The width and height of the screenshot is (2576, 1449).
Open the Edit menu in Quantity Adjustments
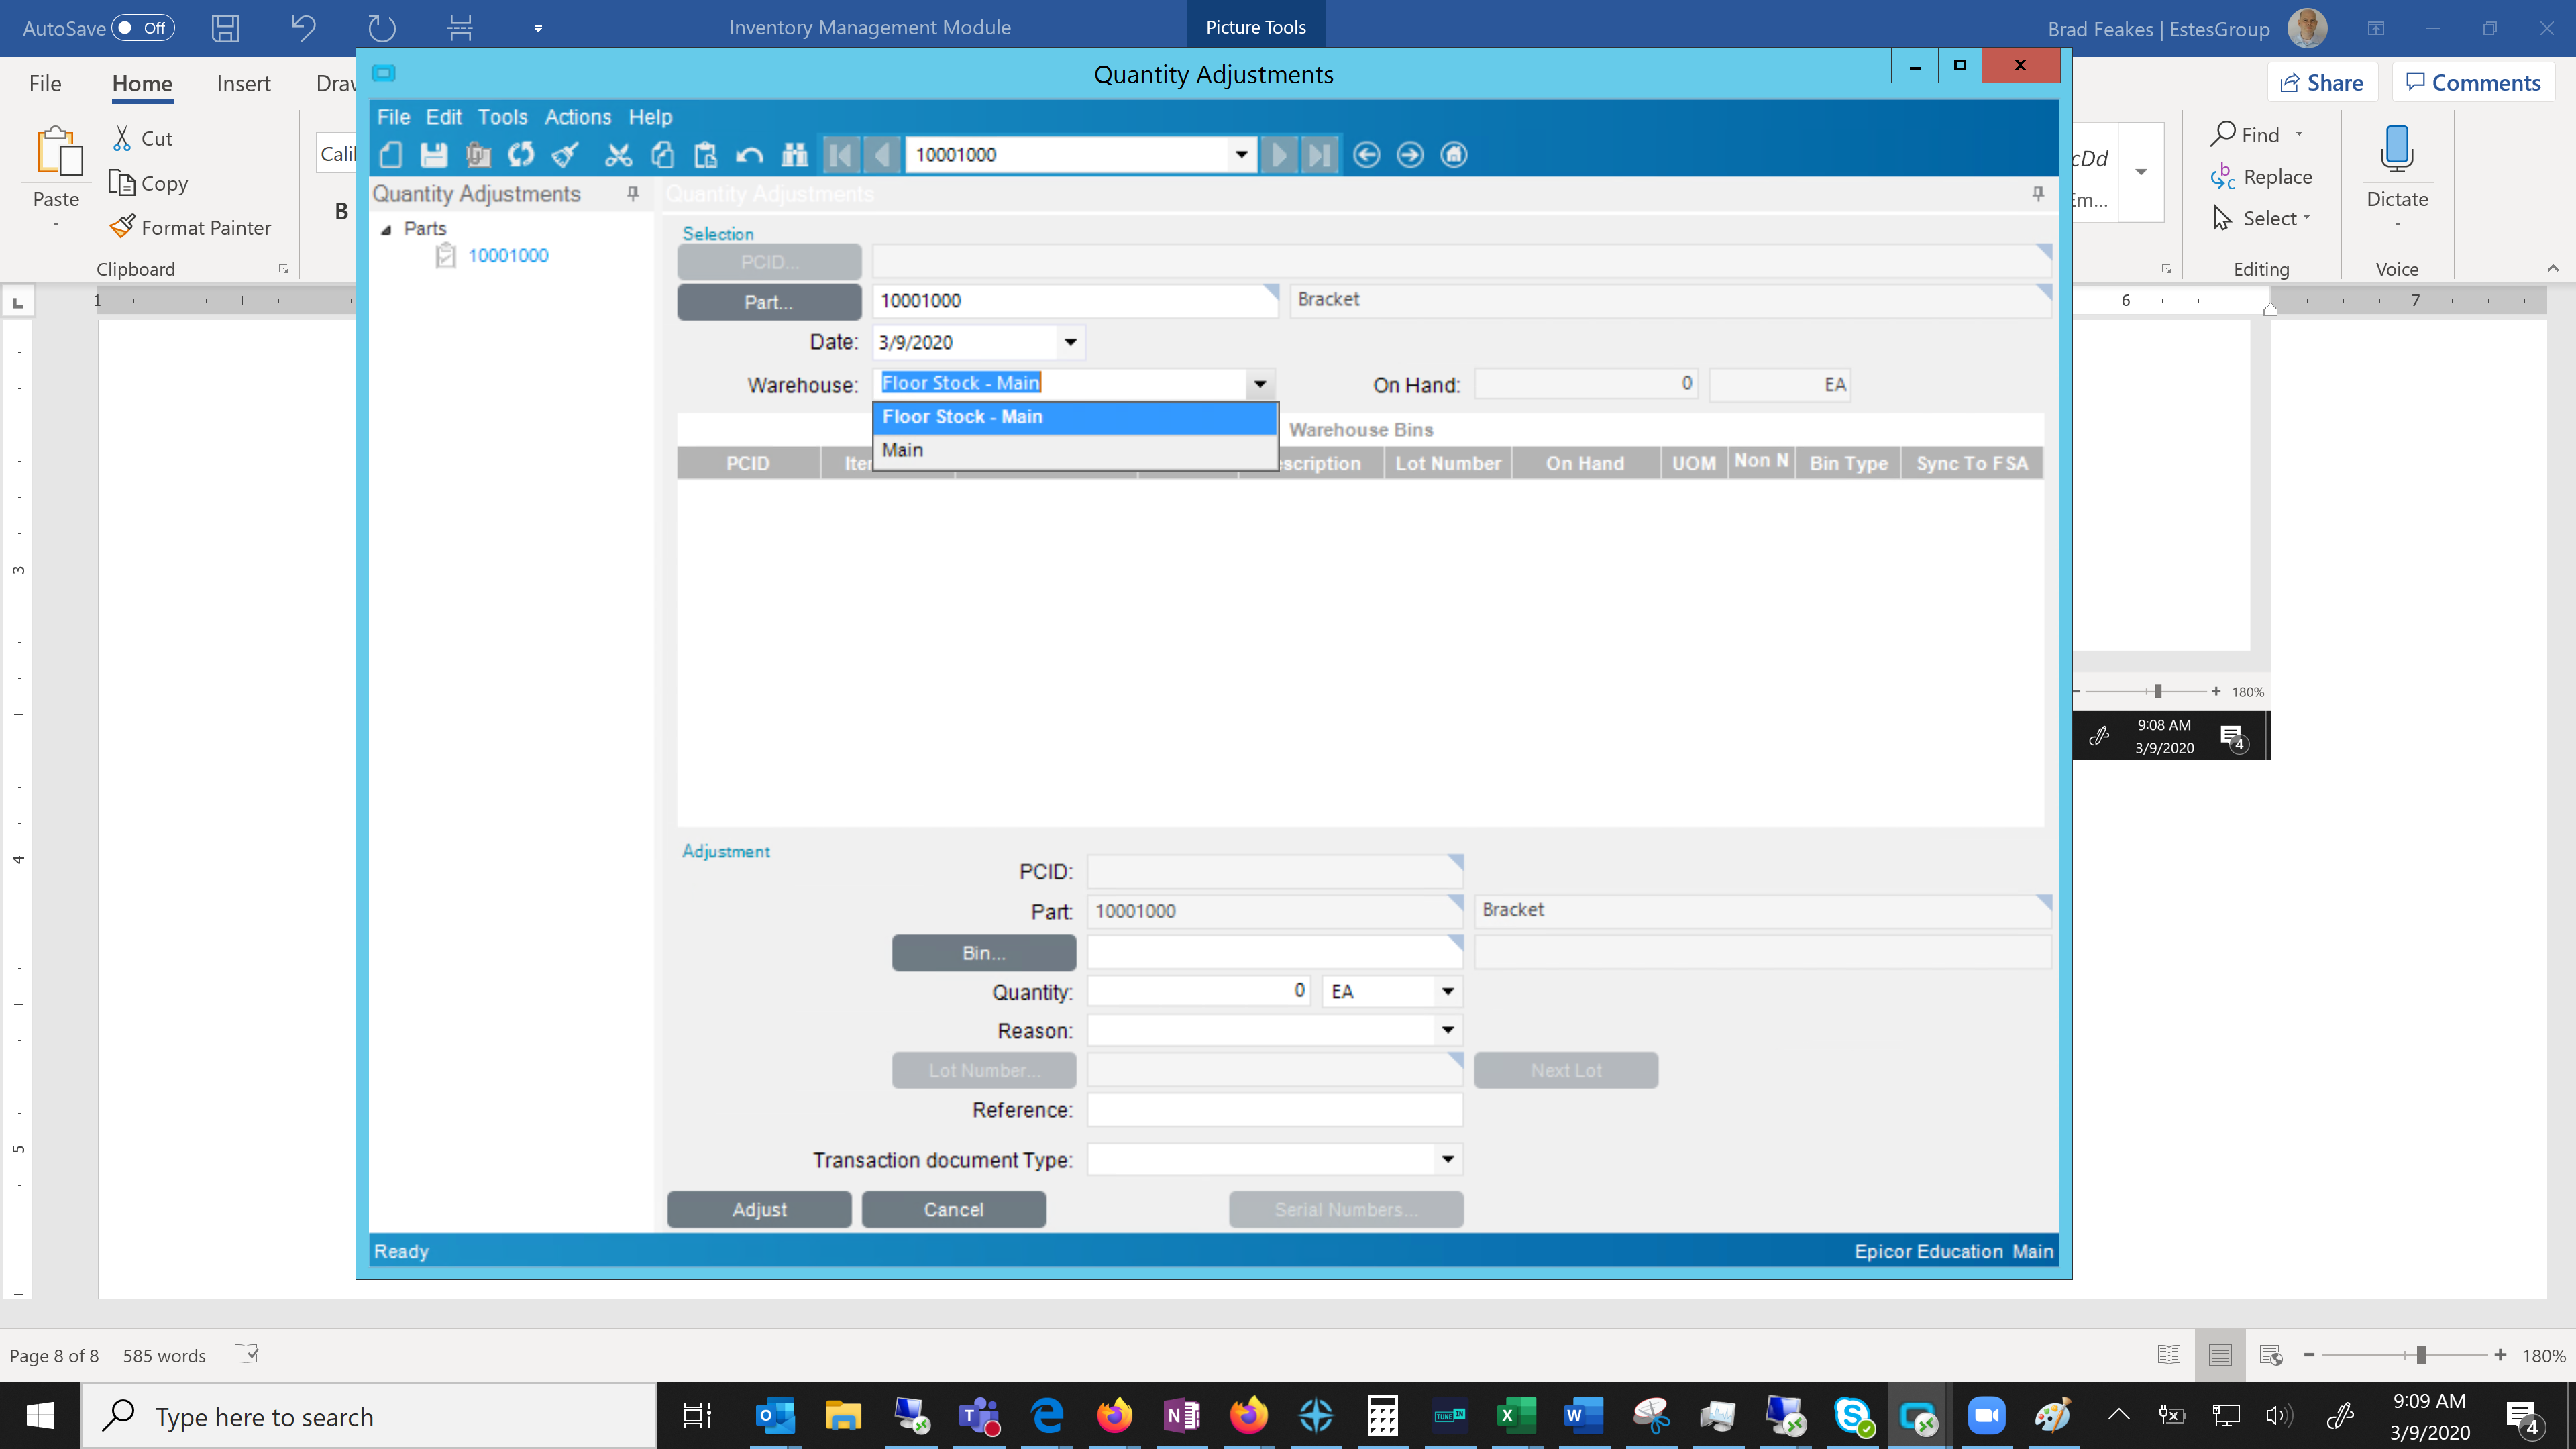[443, 117]
